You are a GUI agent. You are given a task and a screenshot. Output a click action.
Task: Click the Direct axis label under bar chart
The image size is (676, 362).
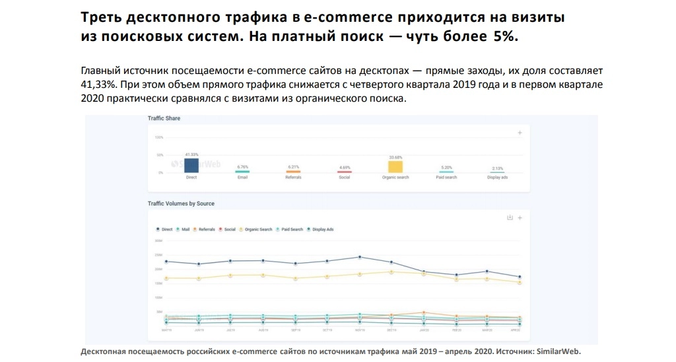(191, 177)
